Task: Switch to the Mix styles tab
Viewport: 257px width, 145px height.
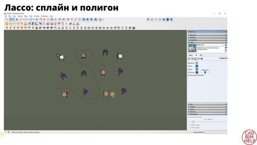Action: [201, 55]
